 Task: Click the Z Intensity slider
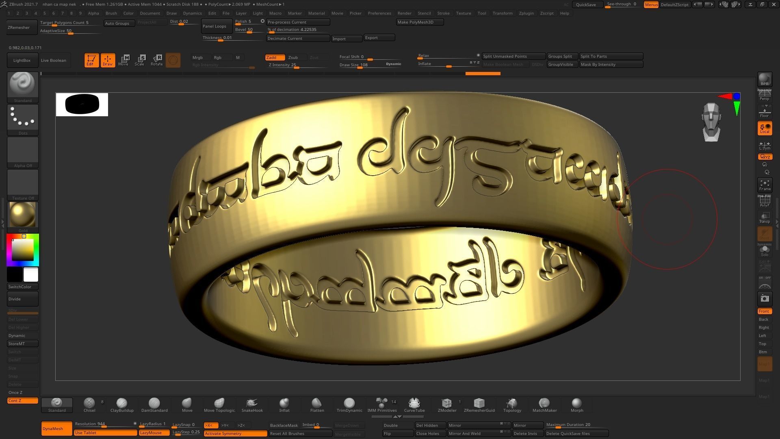(x=297, y=65)
